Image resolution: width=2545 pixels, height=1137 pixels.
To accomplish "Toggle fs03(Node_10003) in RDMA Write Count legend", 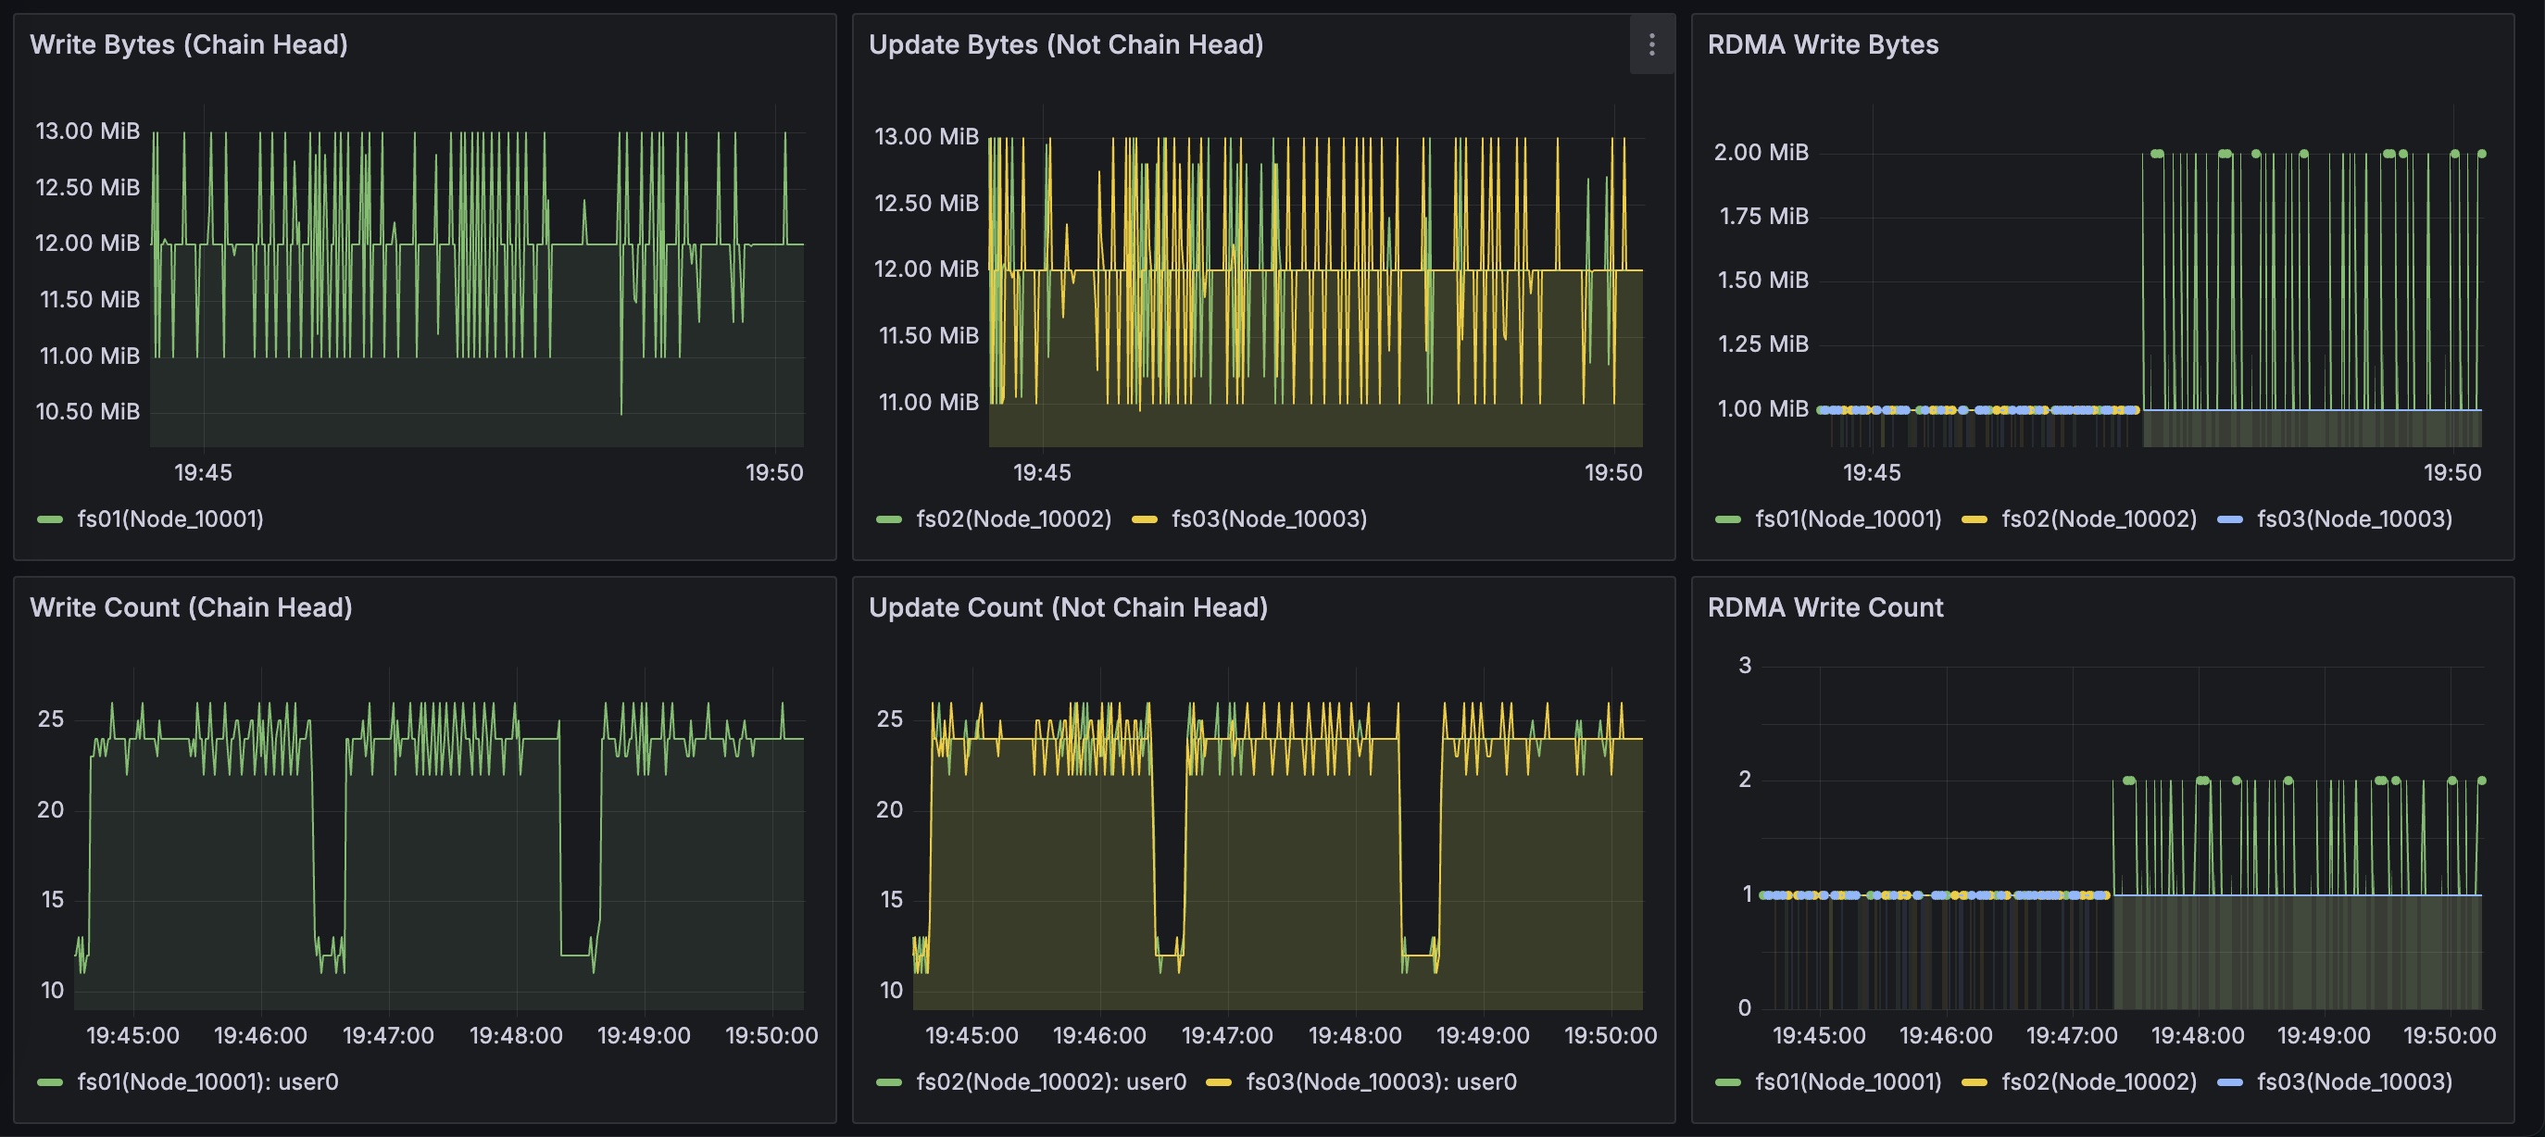I will pos(2354,1081).
